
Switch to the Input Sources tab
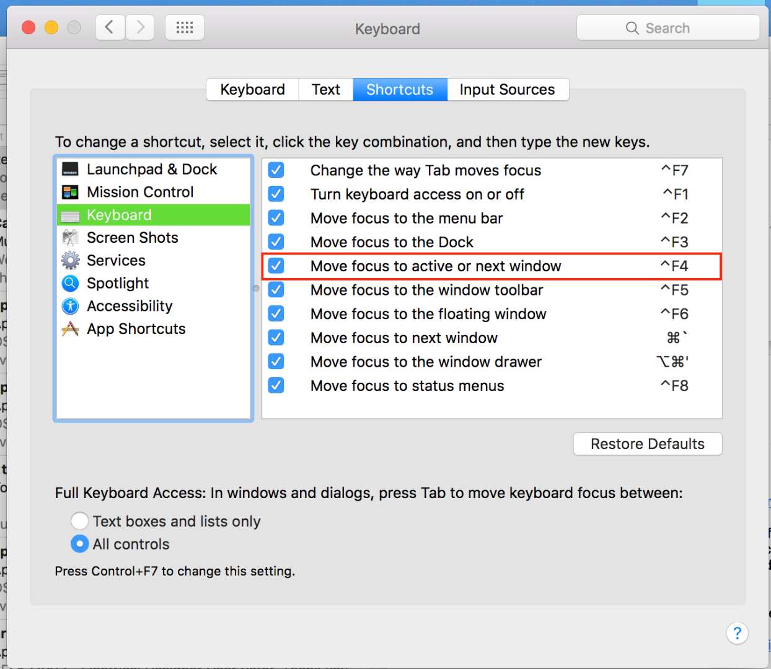508,89
